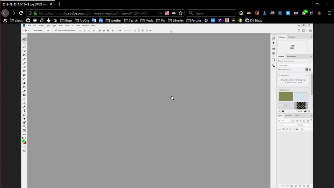Toggle lock image pixels brush icon
The height and width of the screenshot is (188, 334).
(287, 129)
